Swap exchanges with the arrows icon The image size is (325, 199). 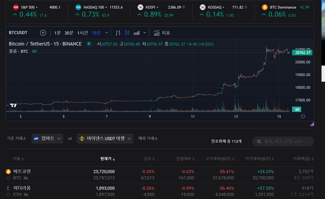click(70, 138)
